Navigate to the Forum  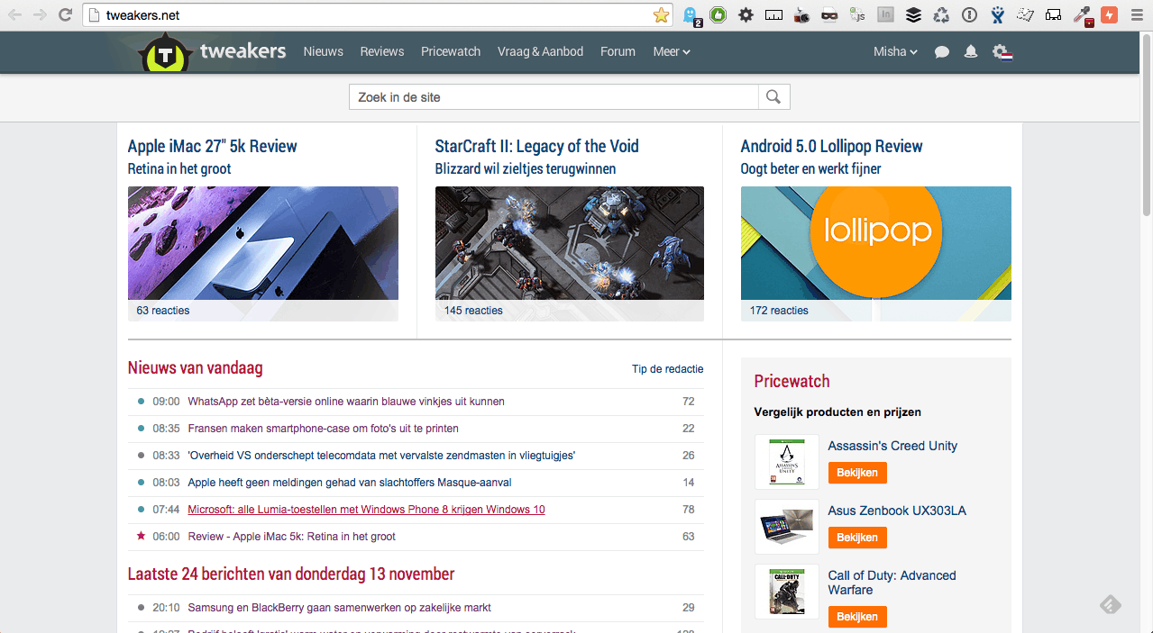coord(618,51)
